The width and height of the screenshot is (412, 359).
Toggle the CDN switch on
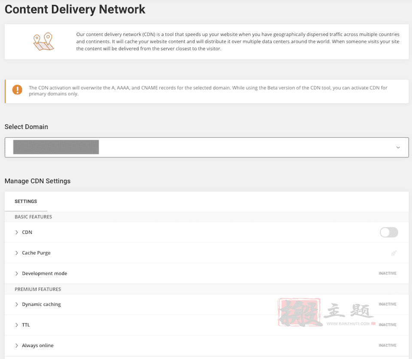click(x=389, y=232)
